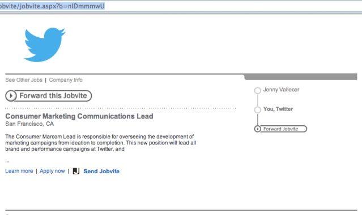Click the Apply now link

click(52, 171)
